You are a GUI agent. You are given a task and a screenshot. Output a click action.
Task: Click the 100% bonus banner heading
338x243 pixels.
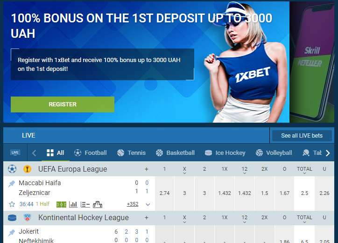[x=141, y=26]
